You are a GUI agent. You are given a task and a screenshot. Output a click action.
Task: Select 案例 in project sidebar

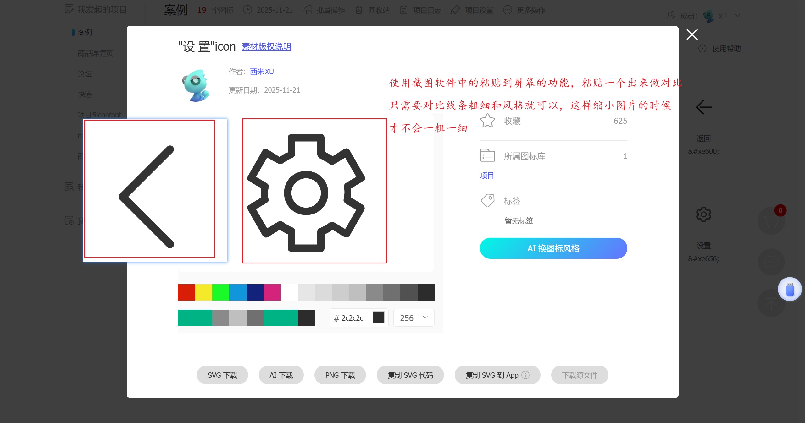(84, 32)
